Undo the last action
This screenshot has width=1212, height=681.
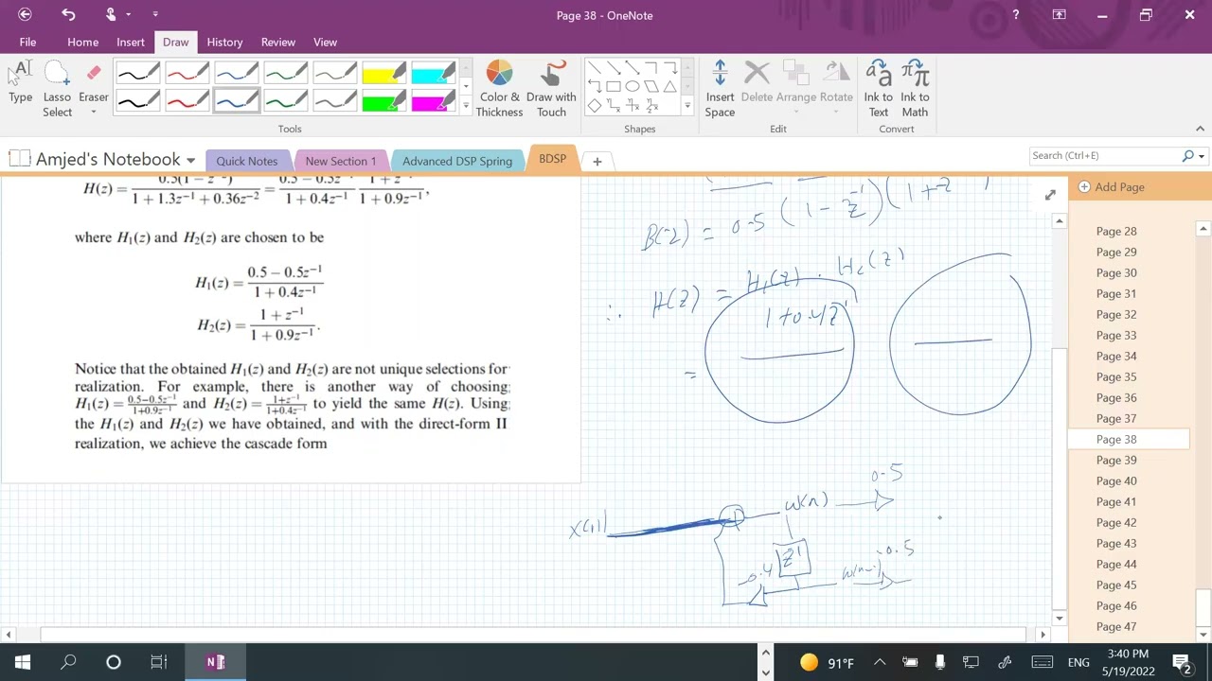tap(68, 15)
